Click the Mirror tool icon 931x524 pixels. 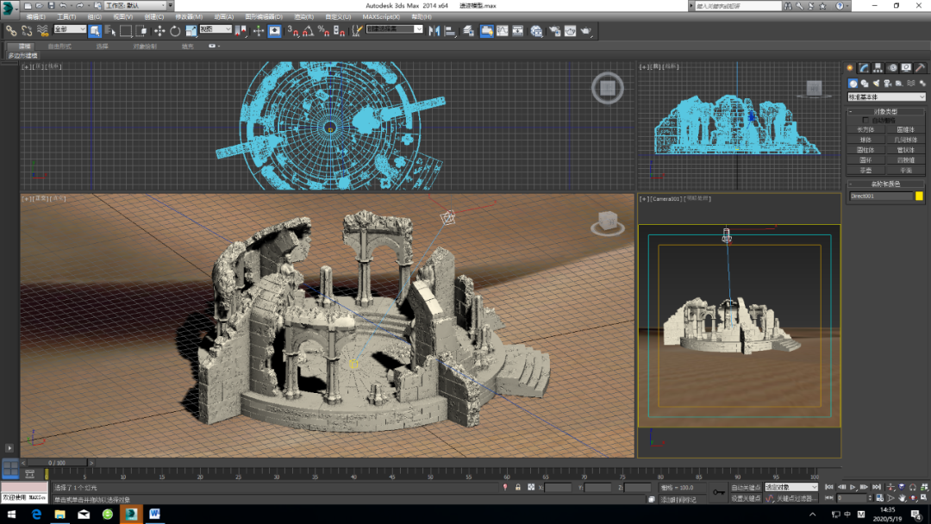(x=434, y=31)
